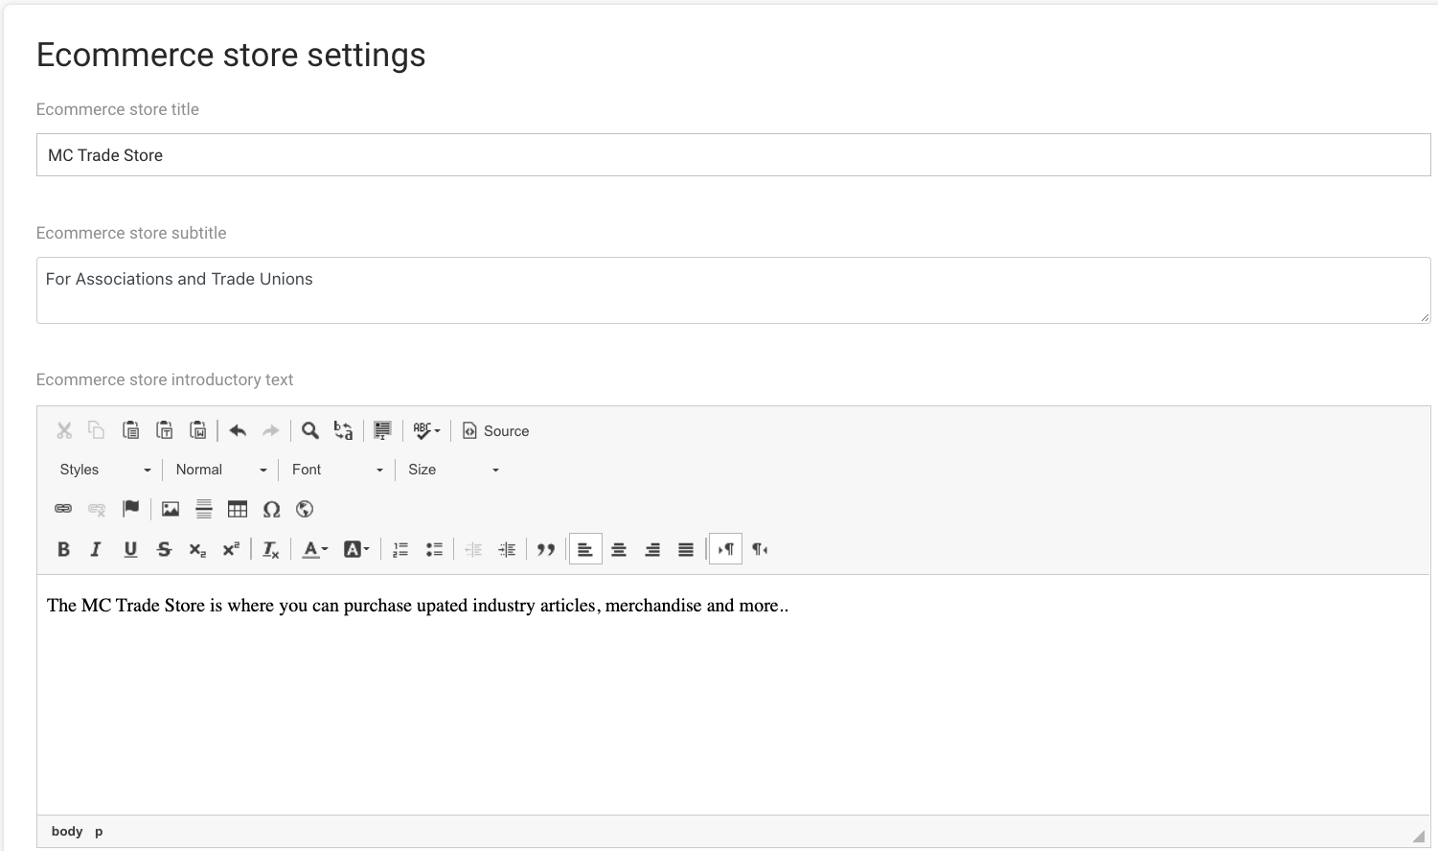Open background color picker
1438x851 pixels.
pos(356,549)
